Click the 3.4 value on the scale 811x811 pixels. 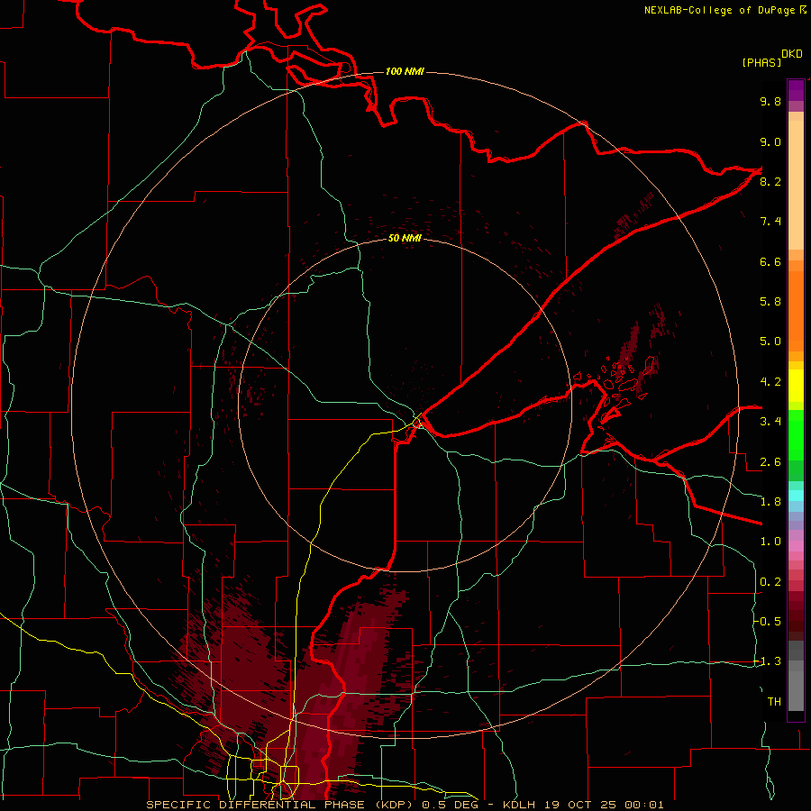(770, 422)
